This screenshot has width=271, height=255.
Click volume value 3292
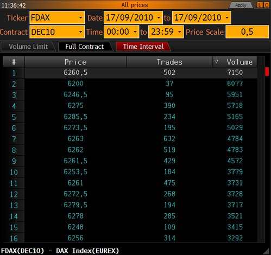235,238
